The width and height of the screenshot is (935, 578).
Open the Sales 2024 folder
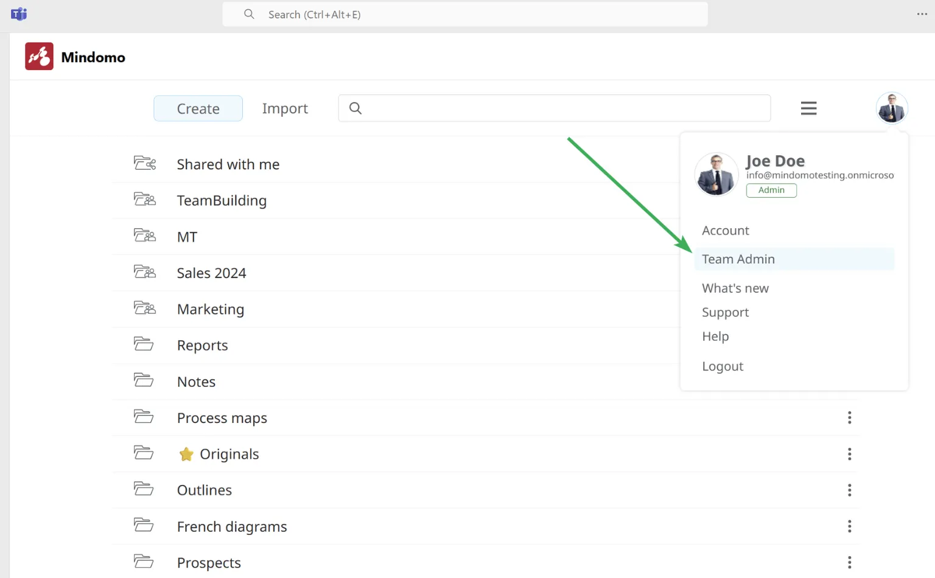(x=211, y=273)
